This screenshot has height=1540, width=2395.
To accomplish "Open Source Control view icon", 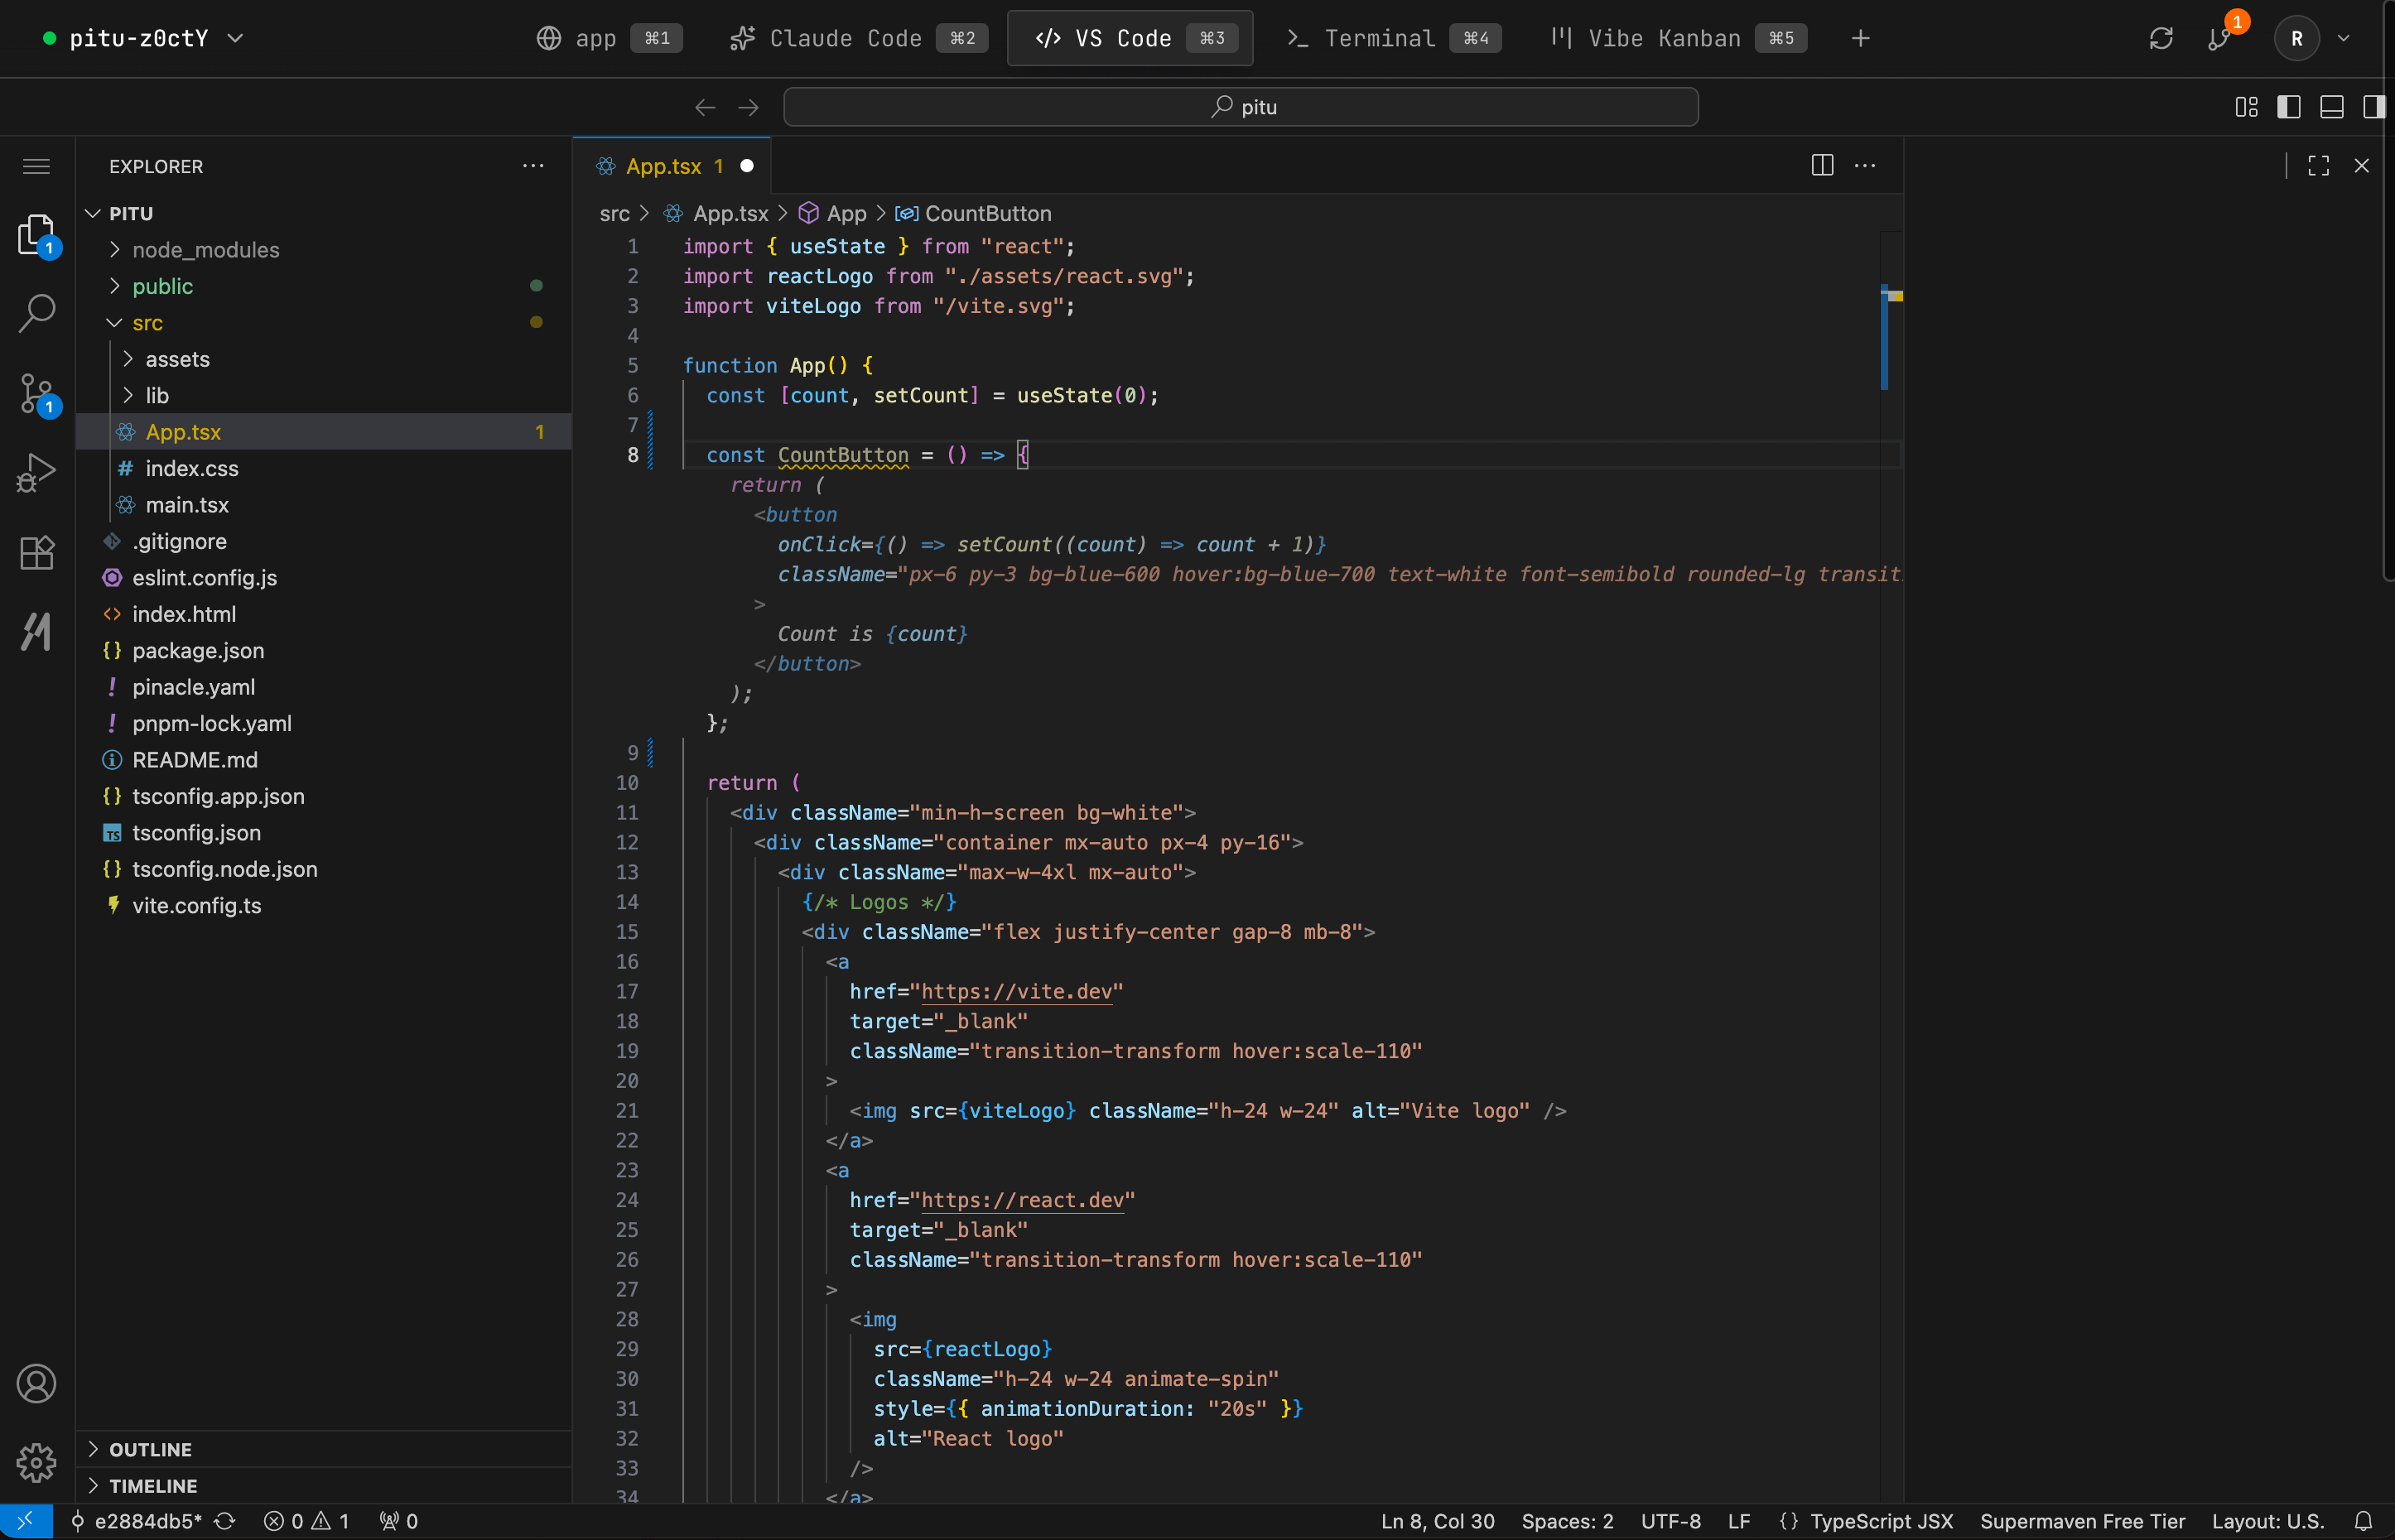I will [37, 393].
